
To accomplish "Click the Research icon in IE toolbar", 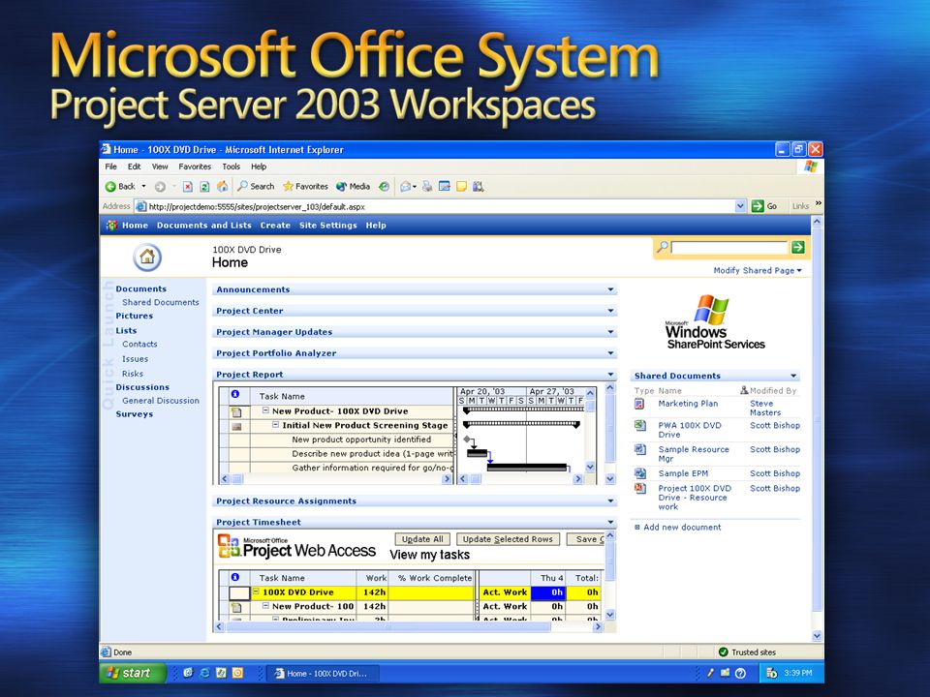I will point(479,187).
